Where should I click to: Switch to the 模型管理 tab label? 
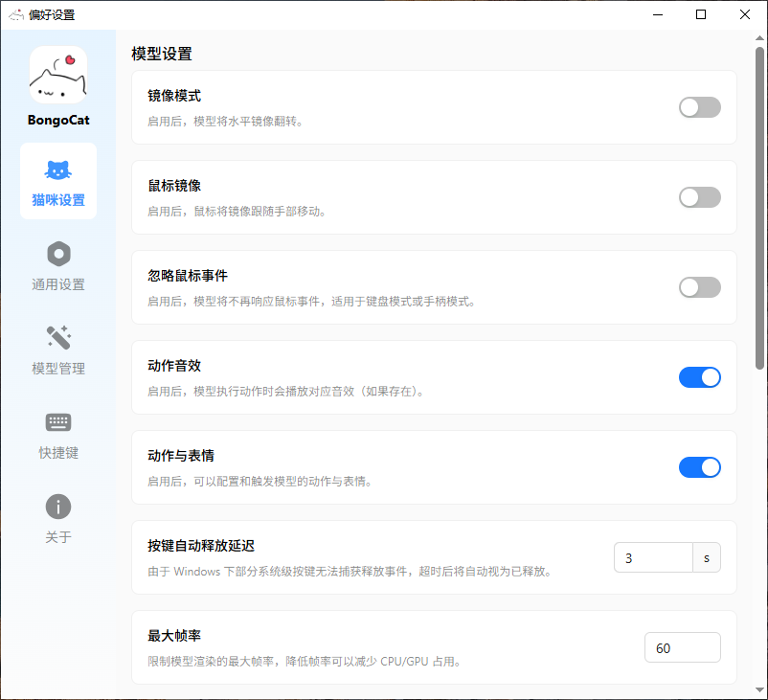coord(58,369)
